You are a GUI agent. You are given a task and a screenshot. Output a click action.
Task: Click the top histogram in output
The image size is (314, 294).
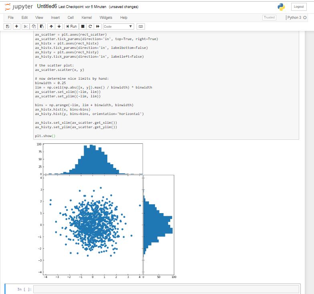tap(93, 159)
